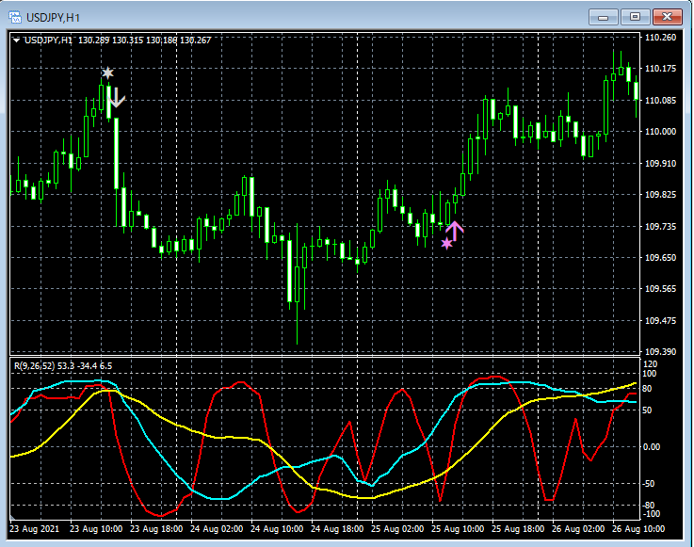
Task: Click the 26 Aug 10:00 time label
Action: pos(638,529)
